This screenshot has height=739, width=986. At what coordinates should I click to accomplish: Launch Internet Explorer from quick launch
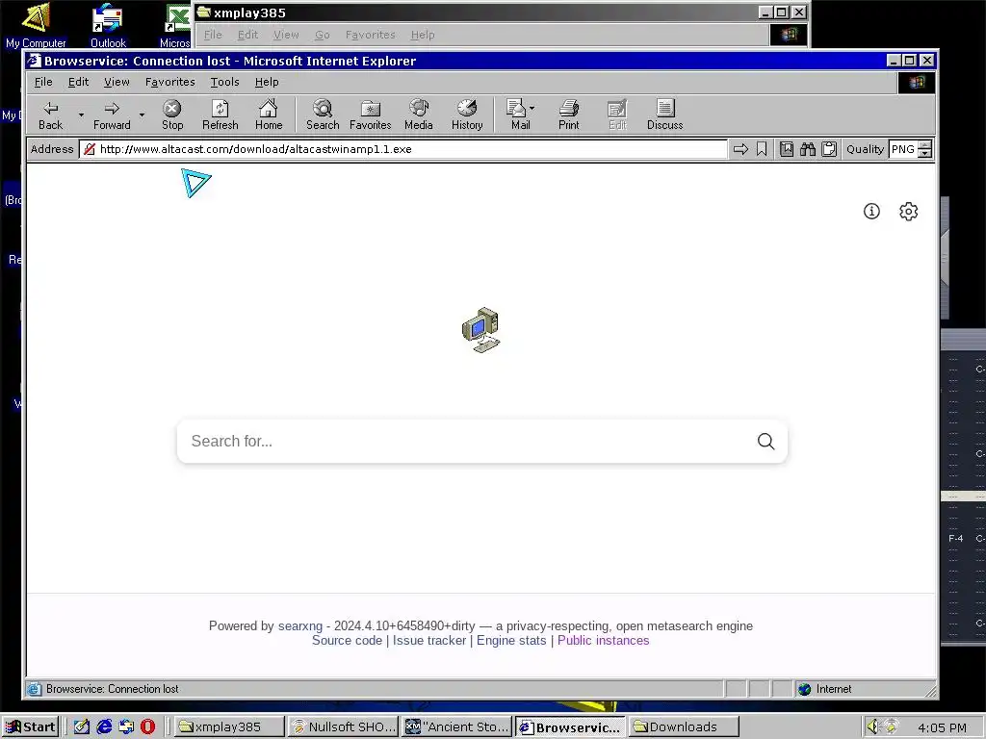pyautogui.click(x=104, y=727)
